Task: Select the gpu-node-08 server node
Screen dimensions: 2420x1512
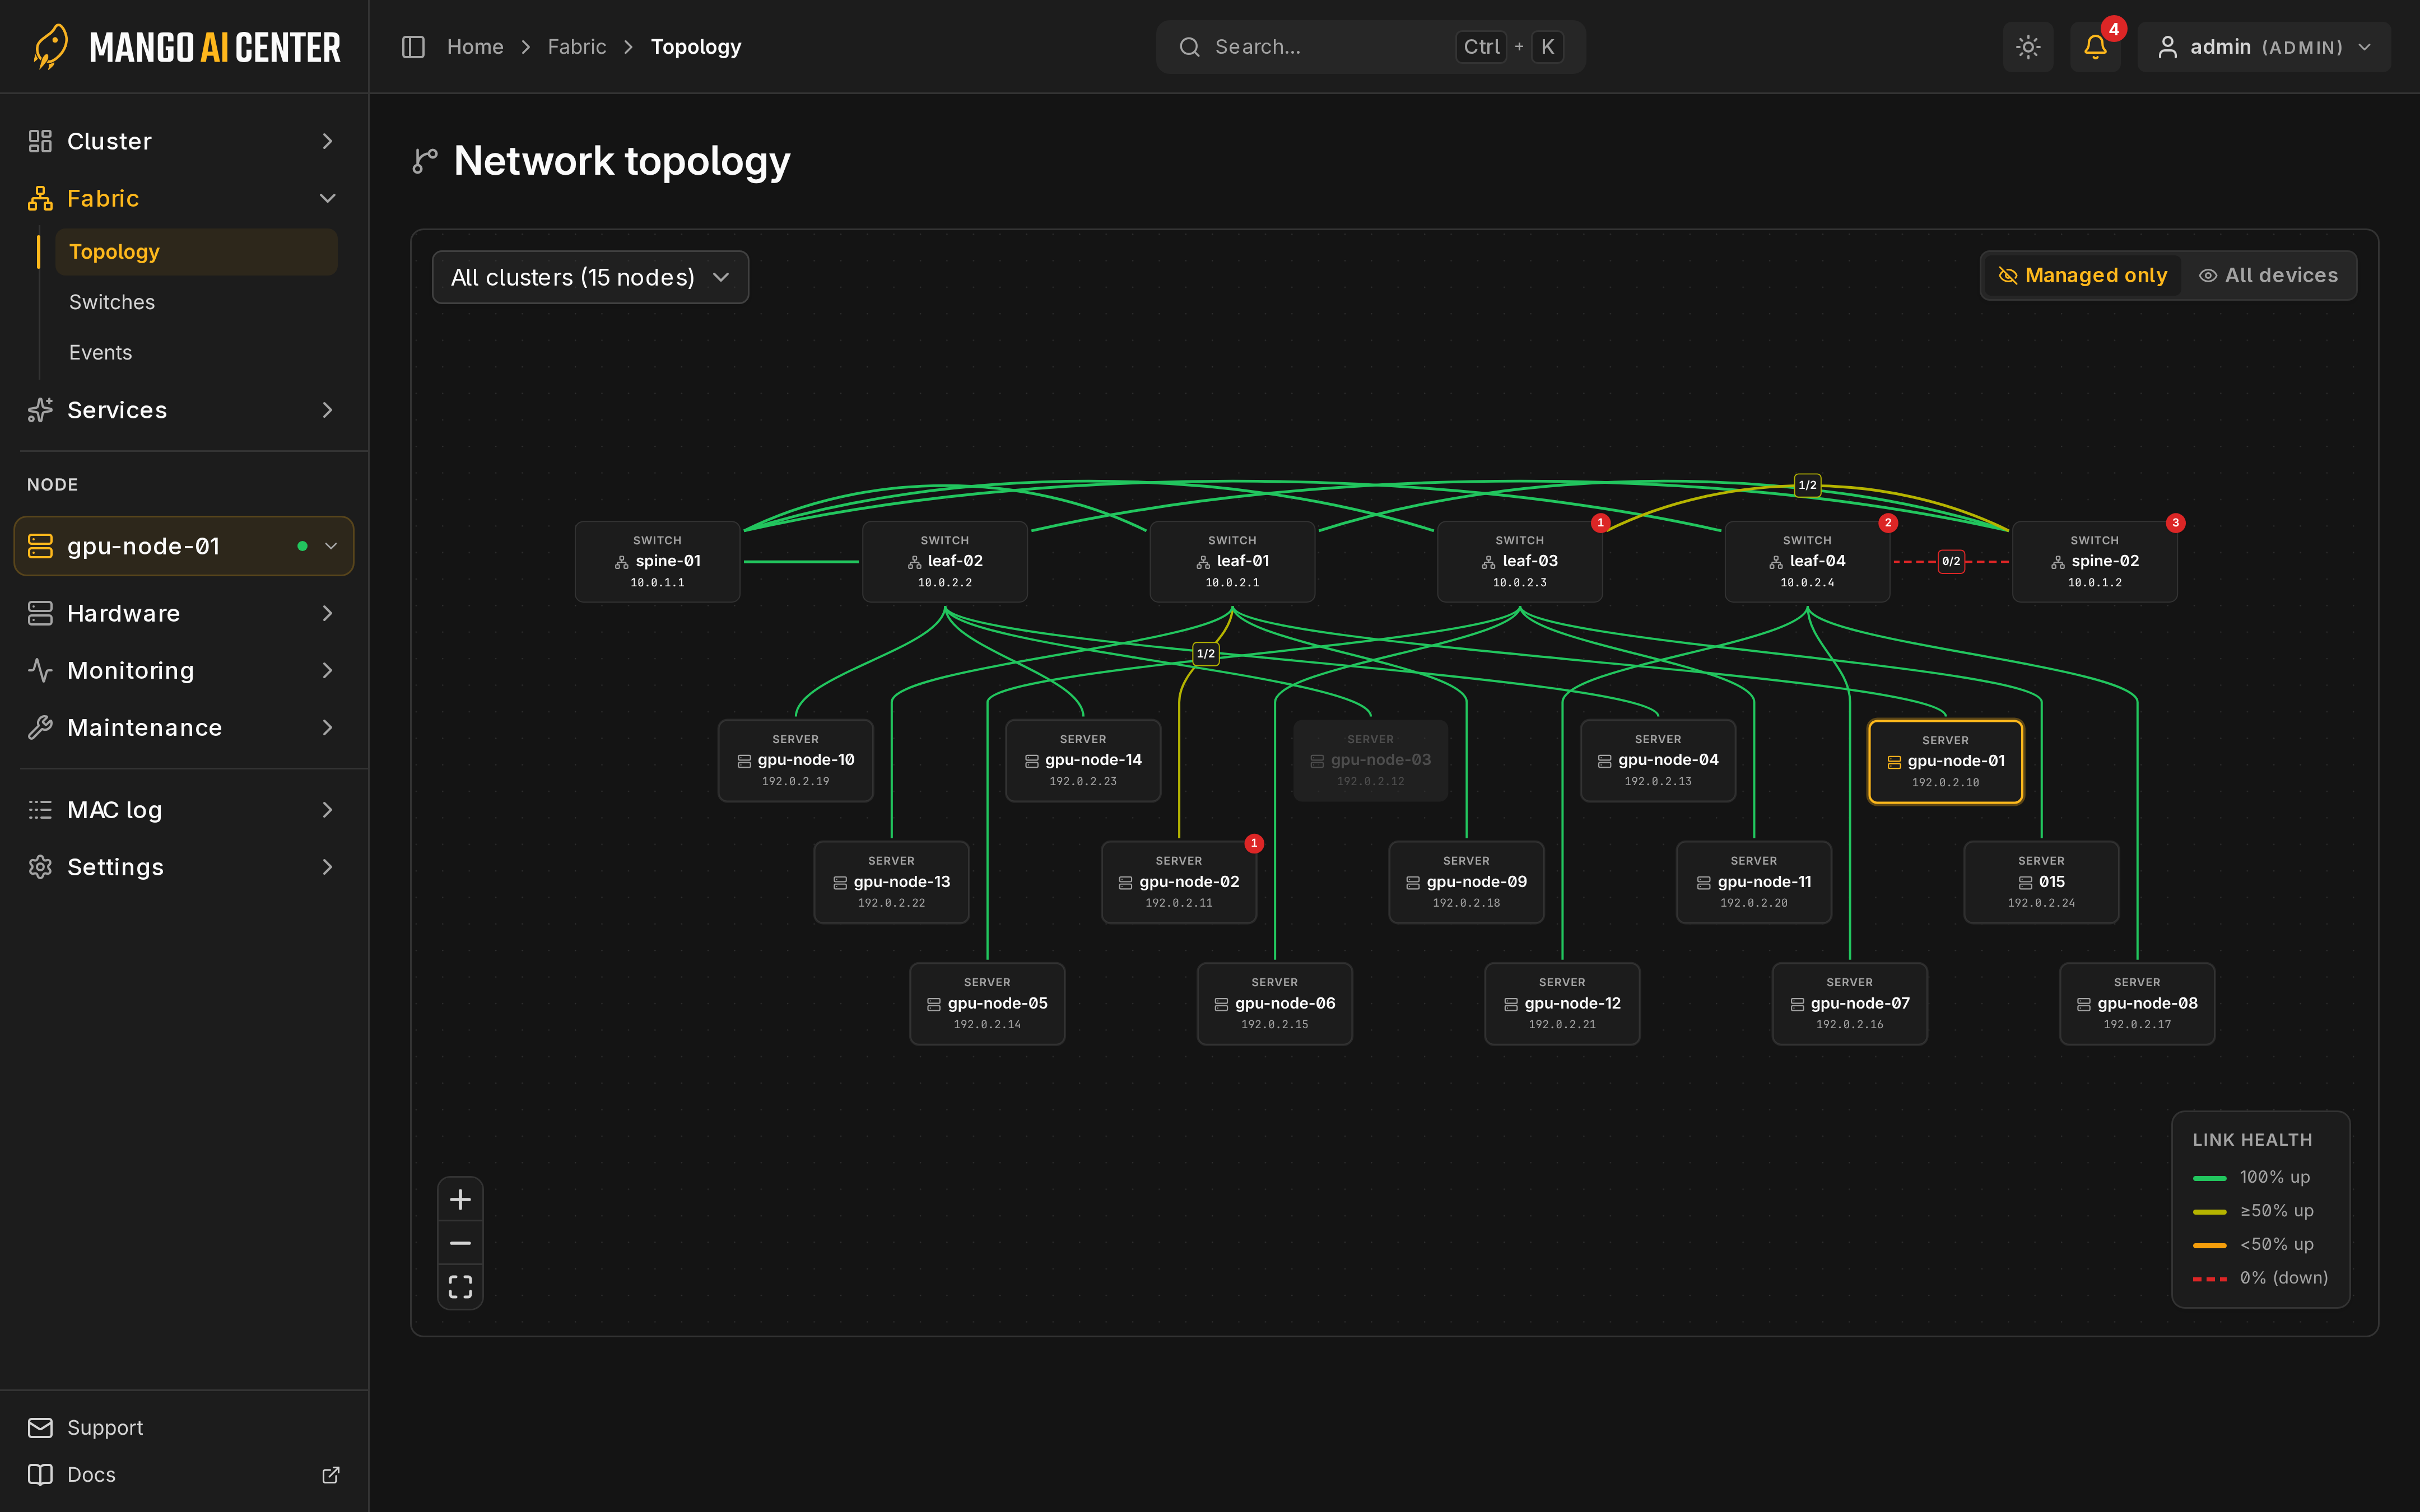Action: coord(2137,1004)
